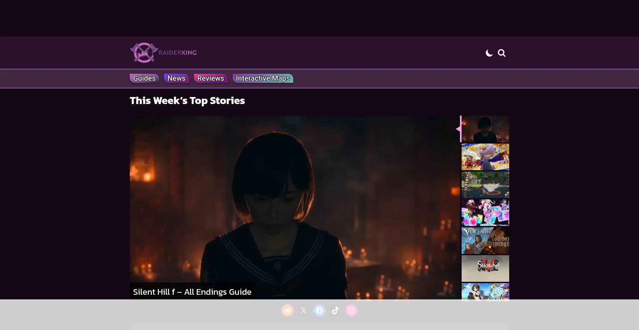This screenshot has height=330, width=639.
Task: Open the X (Twitter) social icon
Action: (x=304, y=310)
